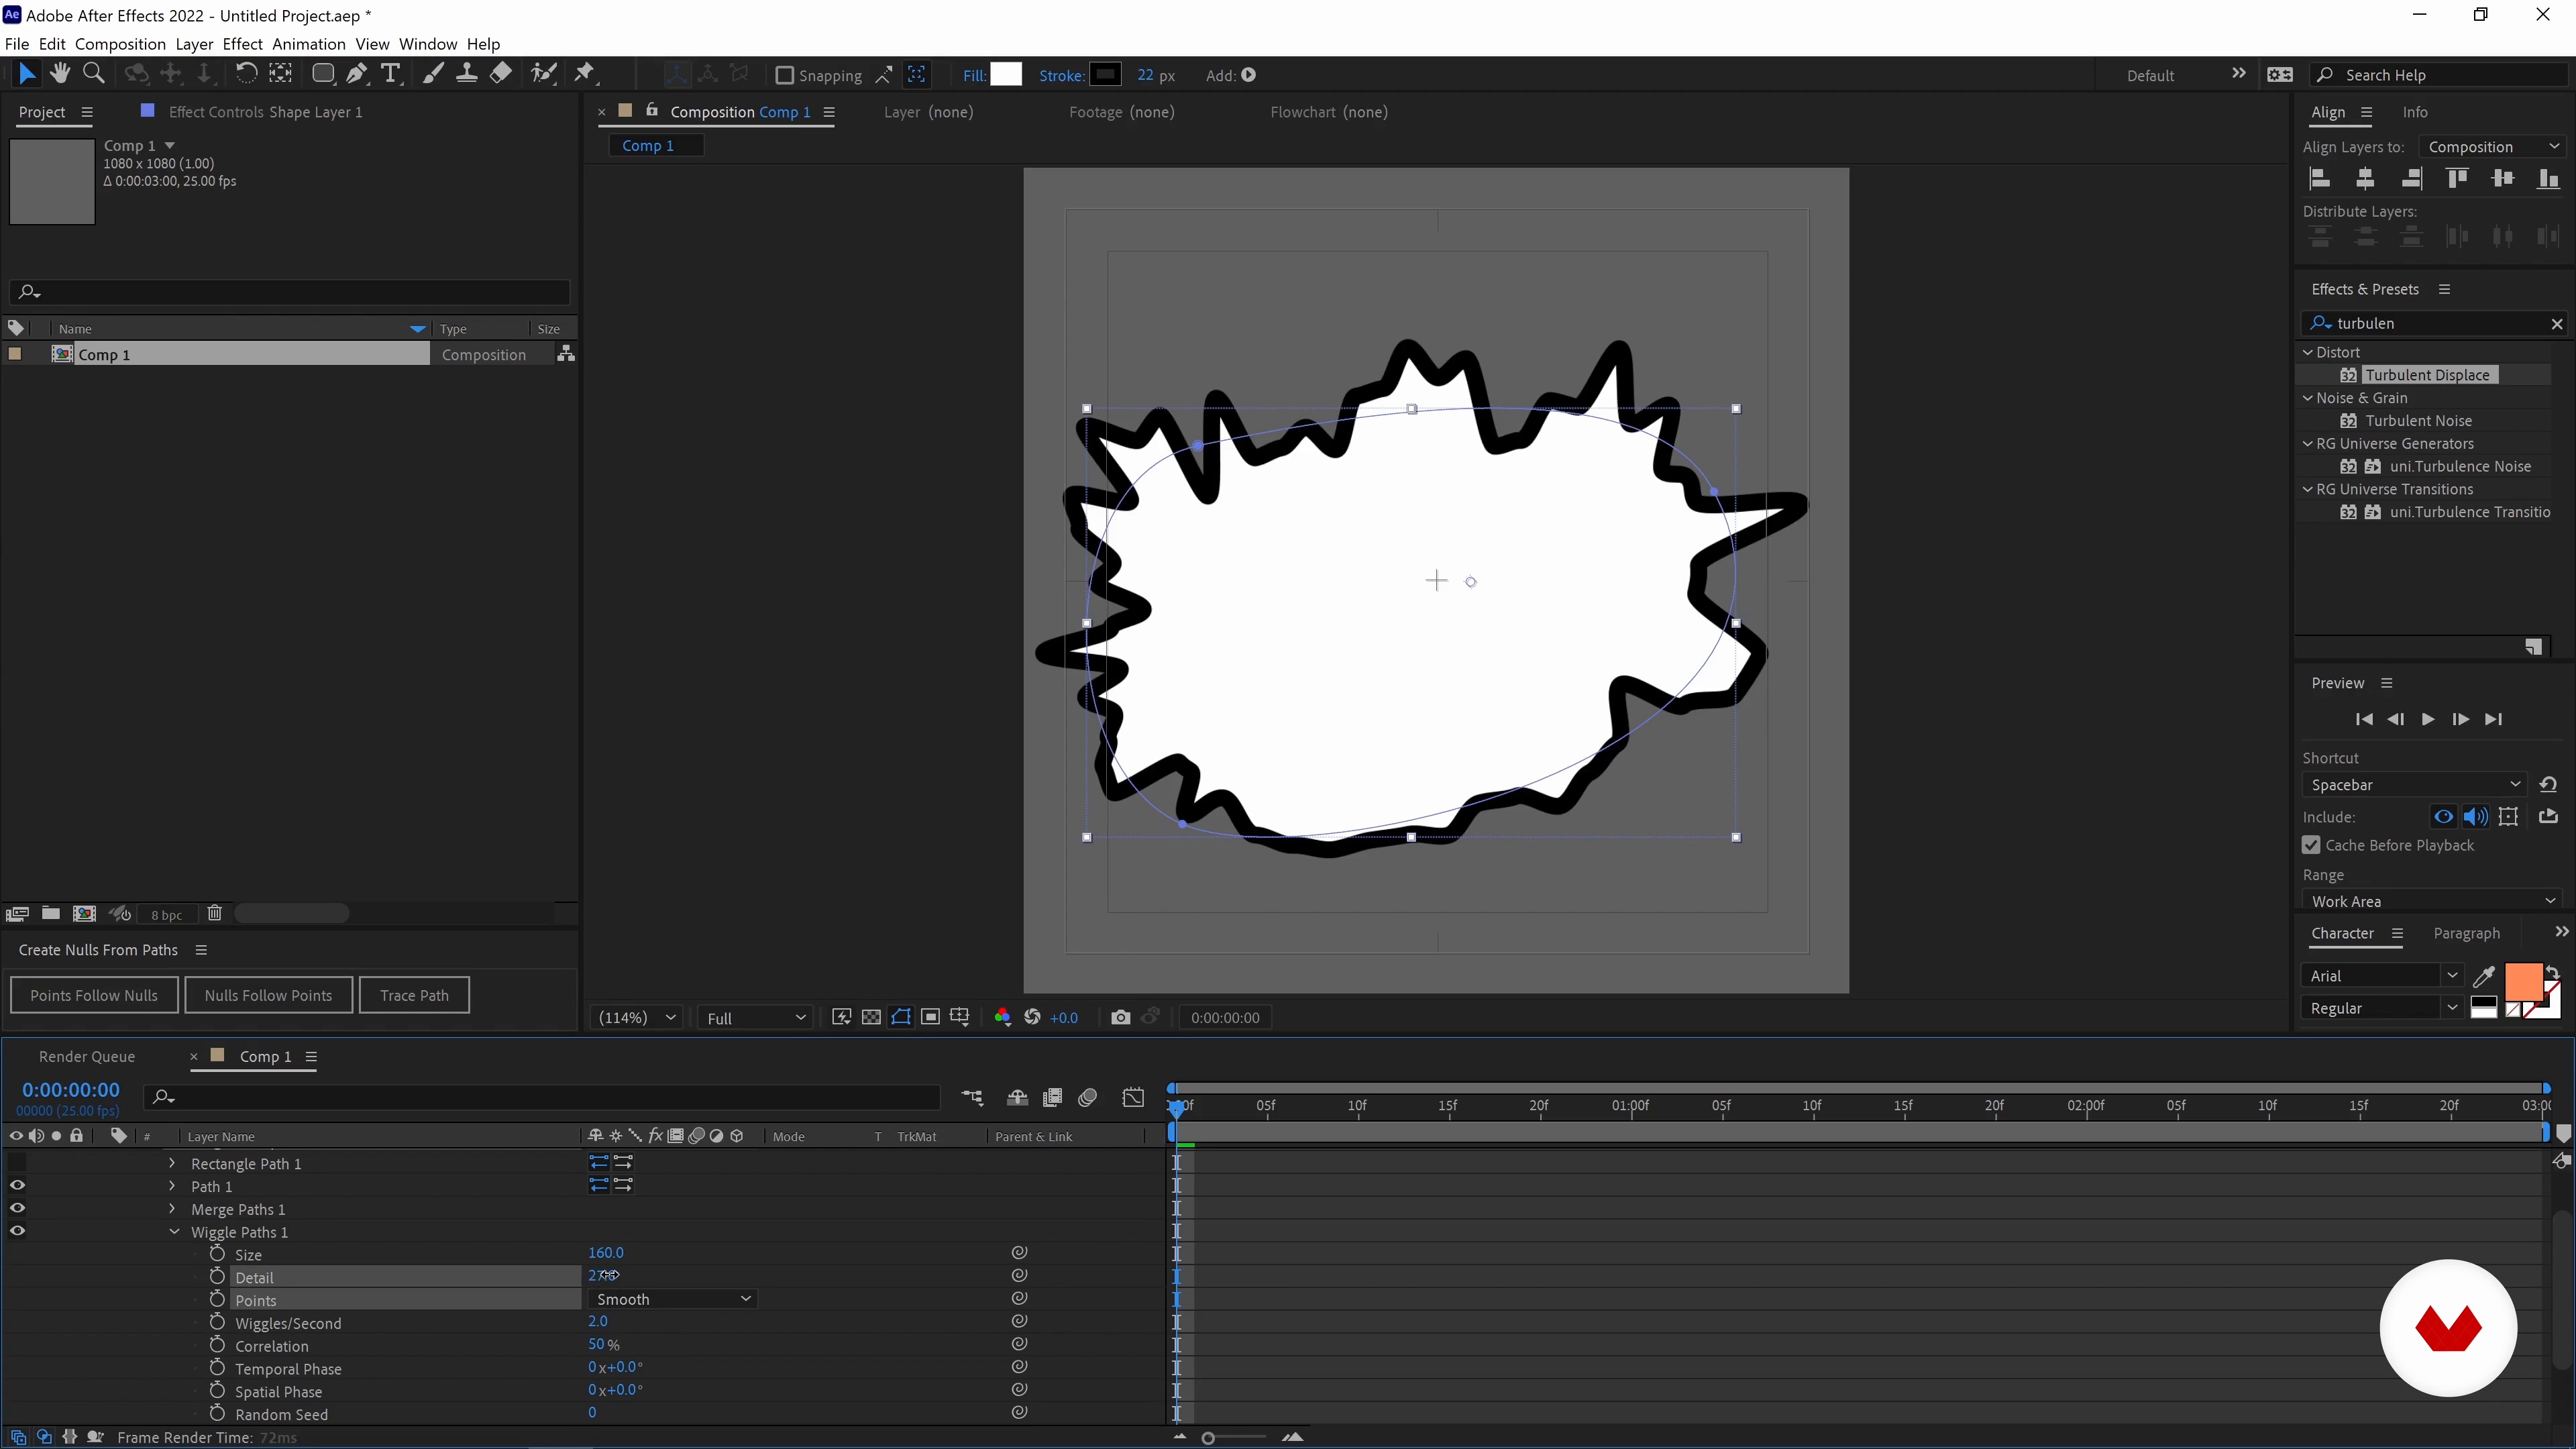The height and width of the screenshot is (1449, 2576).
Task: Click align bottom edges icon
Action: pyautogui.click(x=2548, y=179)
